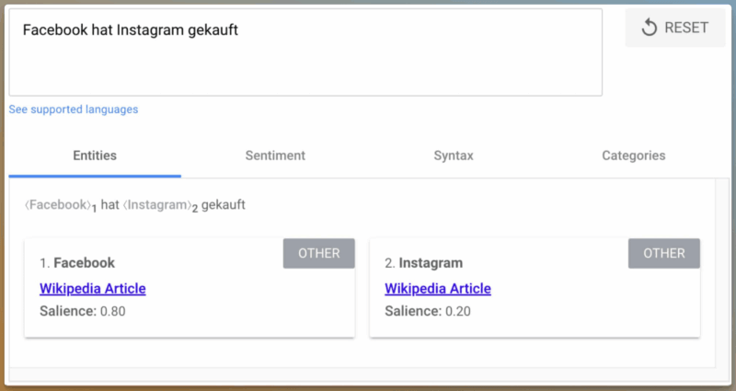
Task: Click the '2. Instagram' card heading
Action: pyautogui.click(x=424, y=263)
